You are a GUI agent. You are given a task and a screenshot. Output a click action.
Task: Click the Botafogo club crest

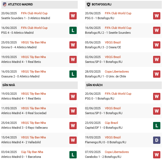coord(88,5)
